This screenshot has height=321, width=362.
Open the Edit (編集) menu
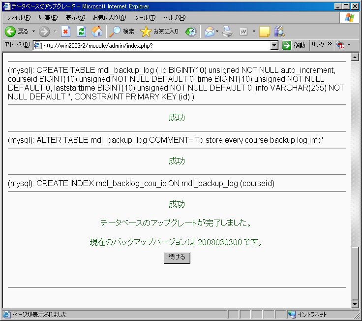(x=48, y=18)
